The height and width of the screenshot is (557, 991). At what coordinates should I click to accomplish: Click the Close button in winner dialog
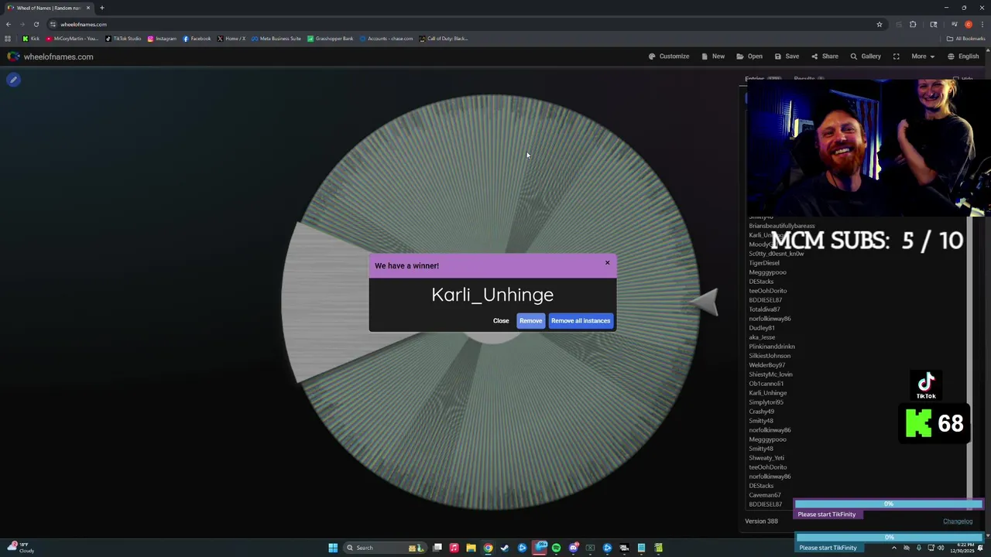(x=501, y=321)
